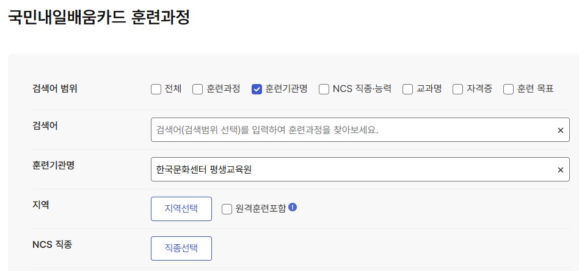Click the 지역 row label
Image resolution: width=579 pixels, height=271 pixels.
[x=41, y=205]
